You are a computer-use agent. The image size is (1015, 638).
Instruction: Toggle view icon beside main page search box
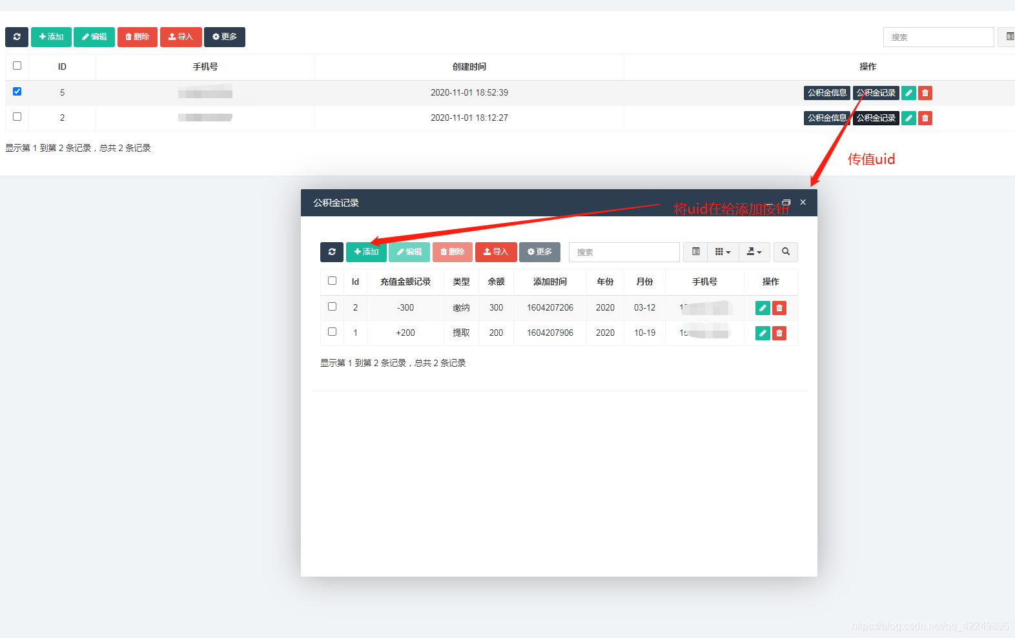[1008, 37]
